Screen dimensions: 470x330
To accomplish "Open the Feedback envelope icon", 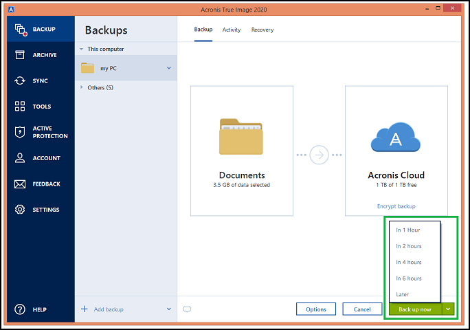I will tap(20, 184).
